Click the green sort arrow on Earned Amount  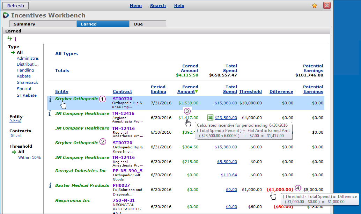(196, 91)
